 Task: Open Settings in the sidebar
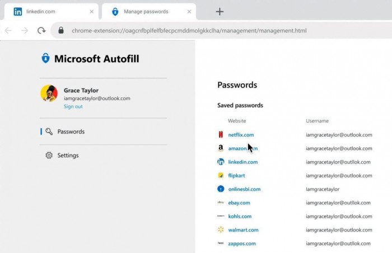pyautogui.click(x=68, y=156)
